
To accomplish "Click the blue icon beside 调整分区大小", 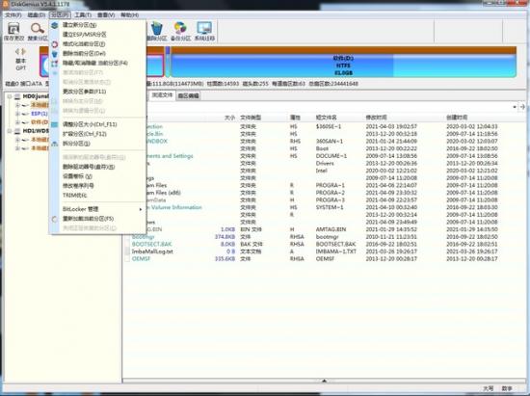I will 54,124.
